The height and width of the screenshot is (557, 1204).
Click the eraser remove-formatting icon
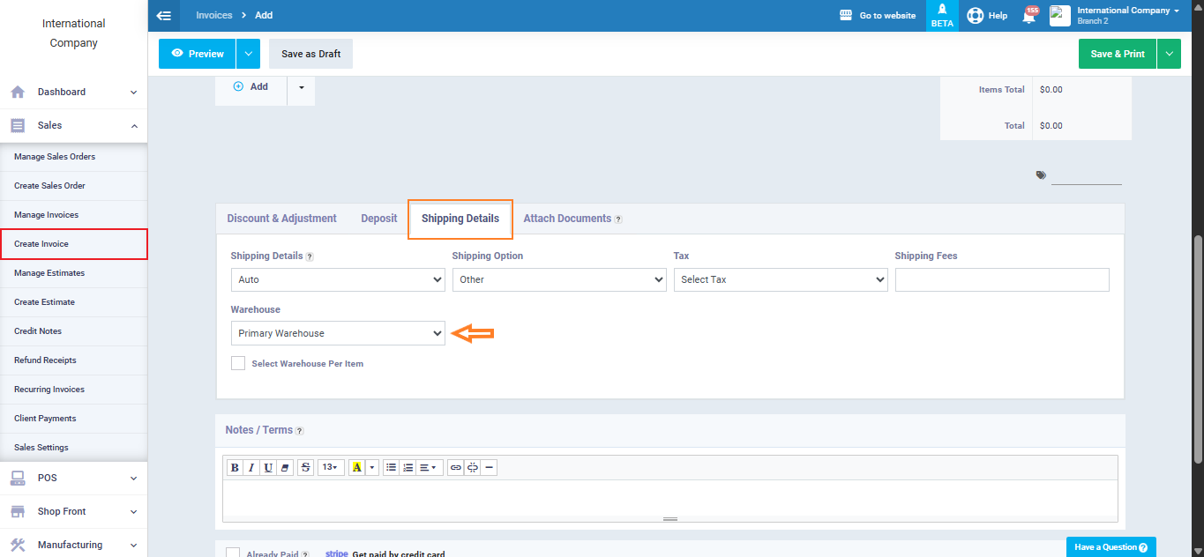click(x=285, y=468)
